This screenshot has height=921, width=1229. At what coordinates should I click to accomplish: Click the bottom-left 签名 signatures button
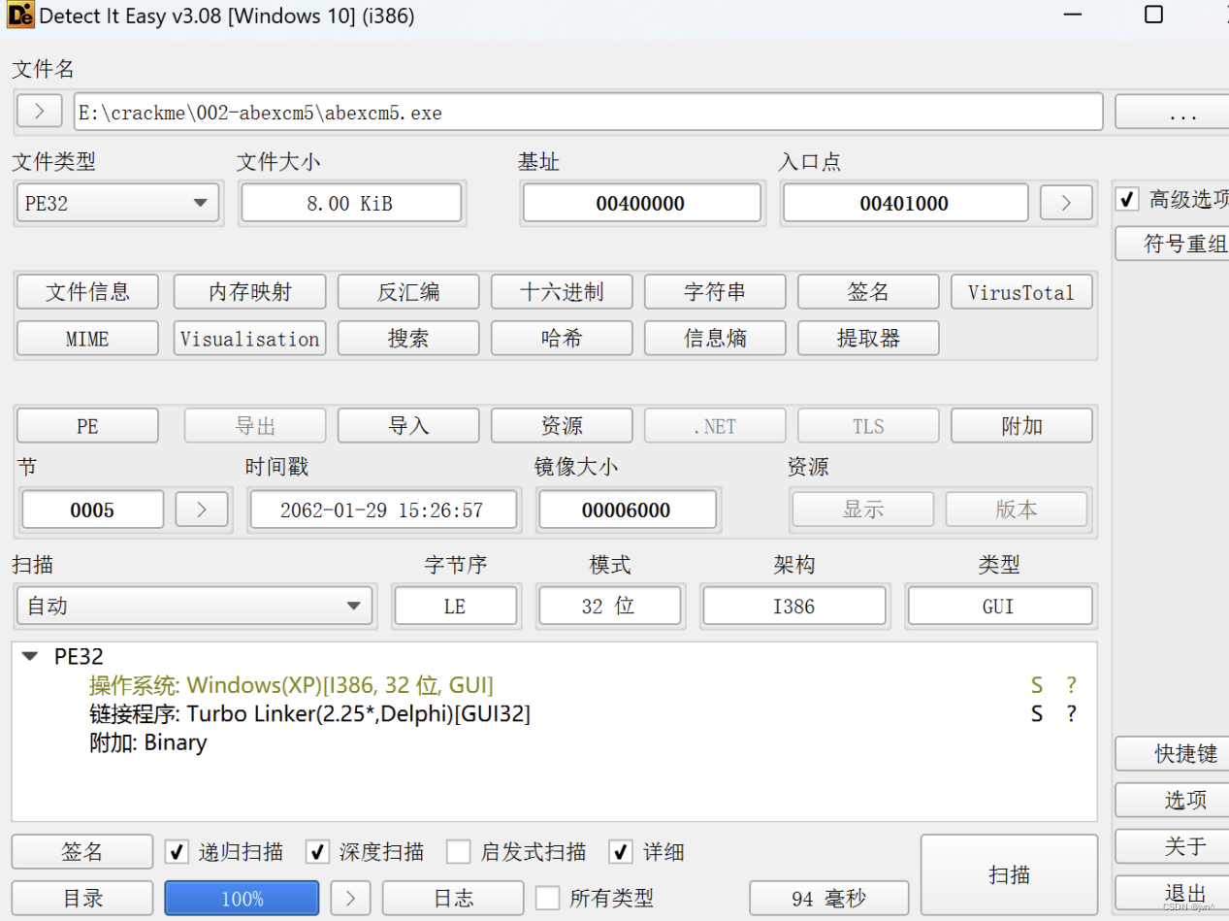pyautogui.click(x=82, y=852)
